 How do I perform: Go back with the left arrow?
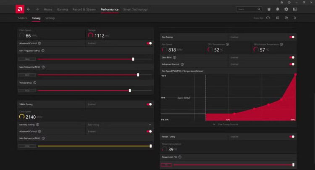29,9
